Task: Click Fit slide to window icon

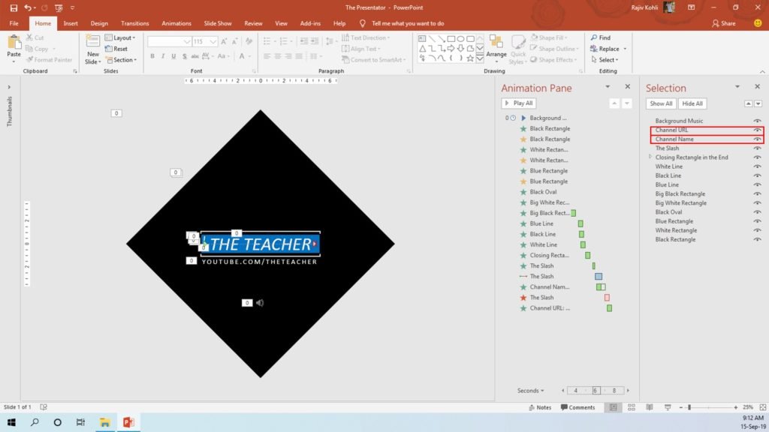Action: point(763,407)
